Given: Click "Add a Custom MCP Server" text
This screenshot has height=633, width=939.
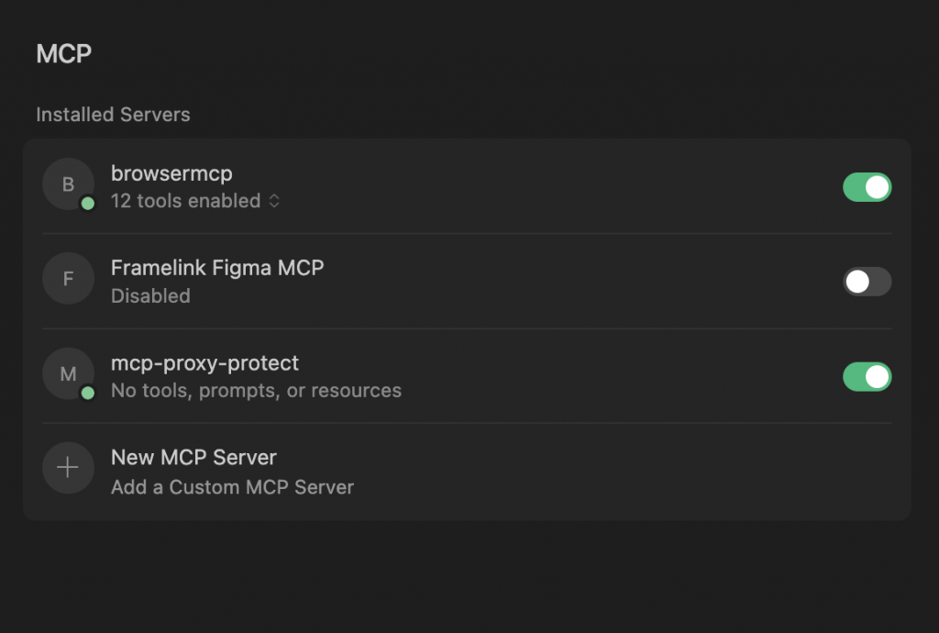Looking at the screenshot, I should pyautogui.click(x=232, y=487).
